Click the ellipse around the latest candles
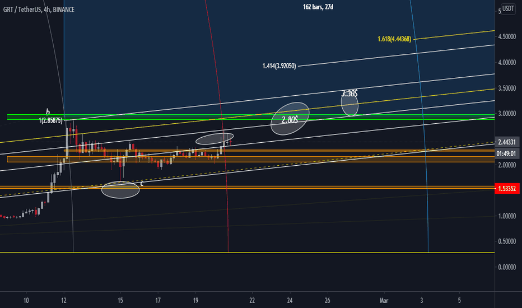The width and height of the screenshot is (522, 308). click(x=215, y=138)
